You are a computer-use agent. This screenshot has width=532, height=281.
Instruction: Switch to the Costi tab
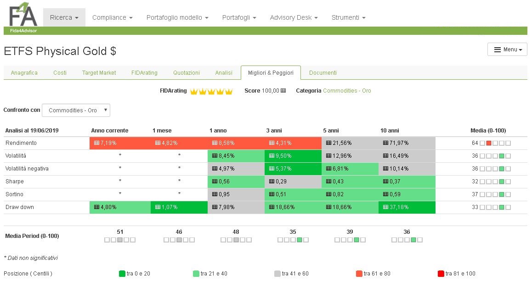coord(60,73)
